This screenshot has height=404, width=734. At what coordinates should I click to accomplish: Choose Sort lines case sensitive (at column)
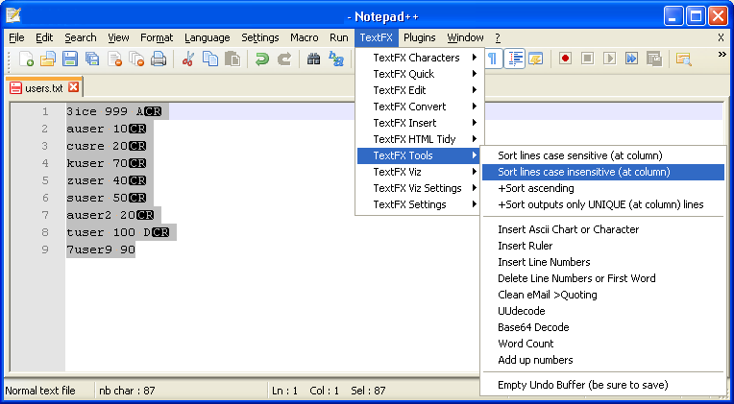(x=603, y=155)
